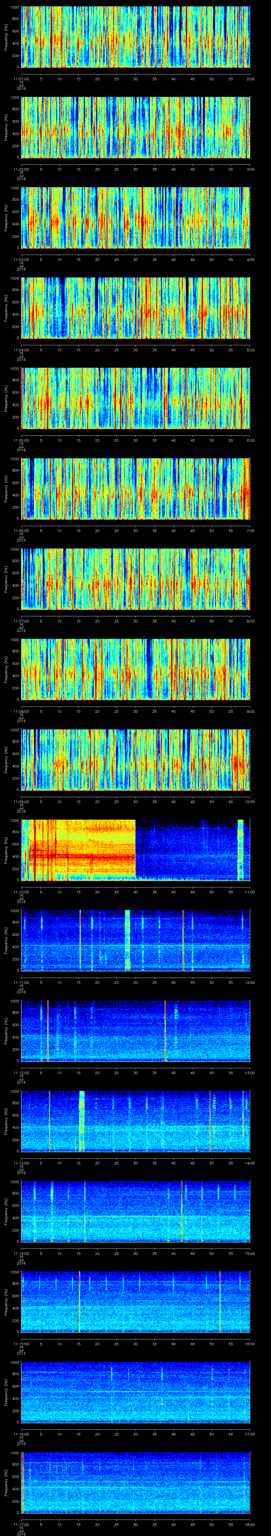Click the 11:07:00 spectrogram panel

click(136, 579)
